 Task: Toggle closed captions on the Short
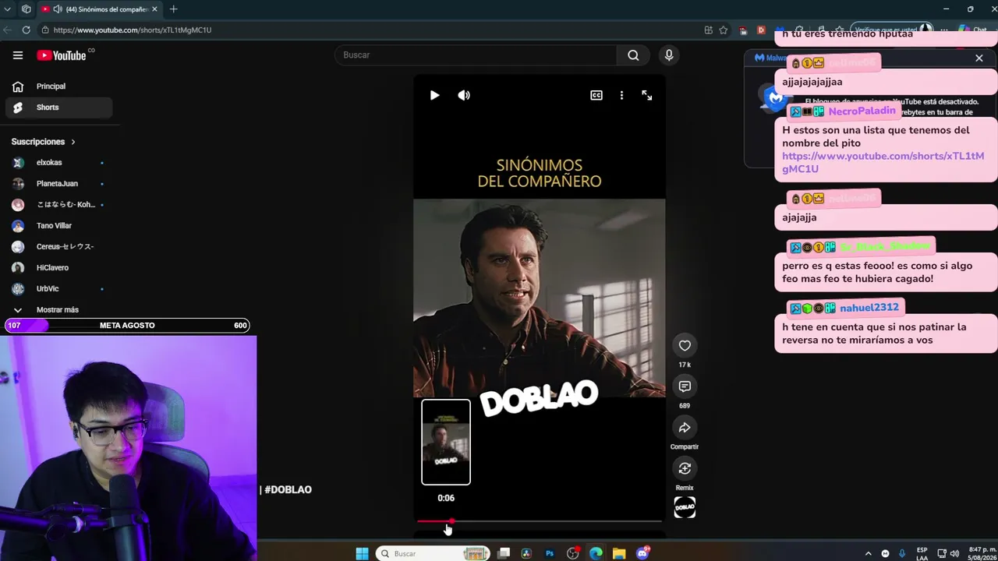click(596, 95)
